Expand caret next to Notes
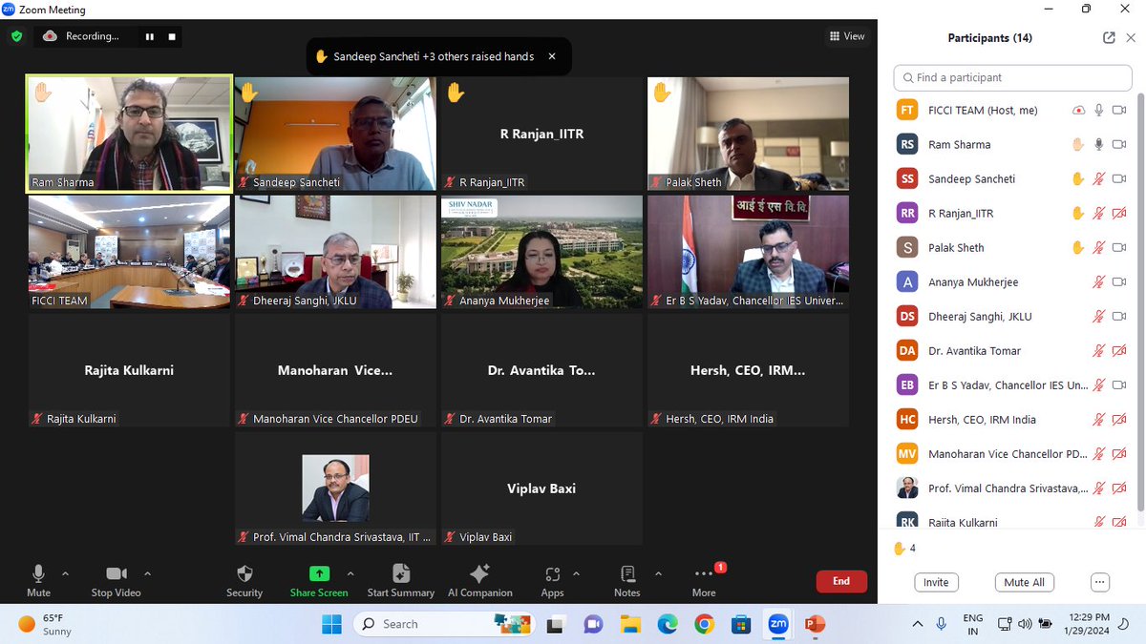 pyautogui.click(x=658, y=574)
